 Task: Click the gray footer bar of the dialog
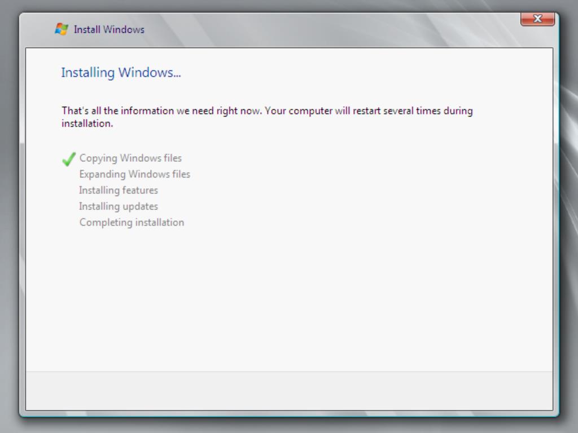coord(289,391)
